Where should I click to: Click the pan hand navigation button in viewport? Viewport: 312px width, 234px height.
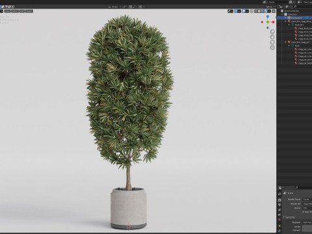(x=272, y=37)
